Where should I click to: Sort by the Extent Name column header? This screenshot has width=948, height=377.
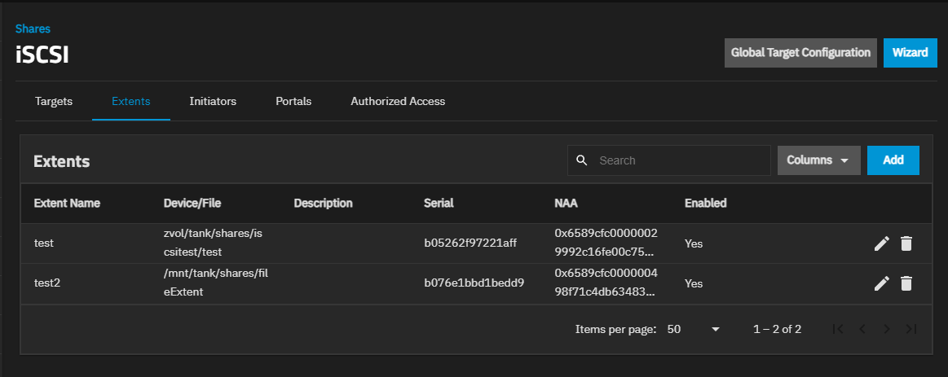(x=67, y=203)
